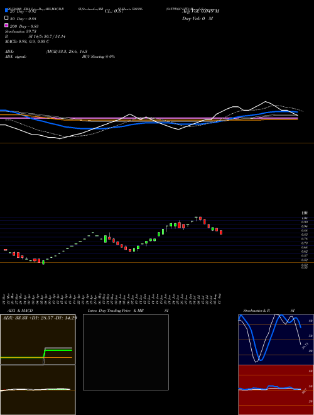
Task: Click the MACD sub-panel below ADX
Action: coord(38,390)
